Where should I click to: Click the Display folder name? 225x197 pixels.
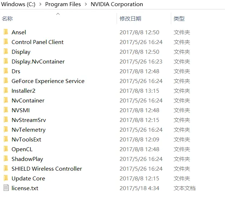[21, 52]
